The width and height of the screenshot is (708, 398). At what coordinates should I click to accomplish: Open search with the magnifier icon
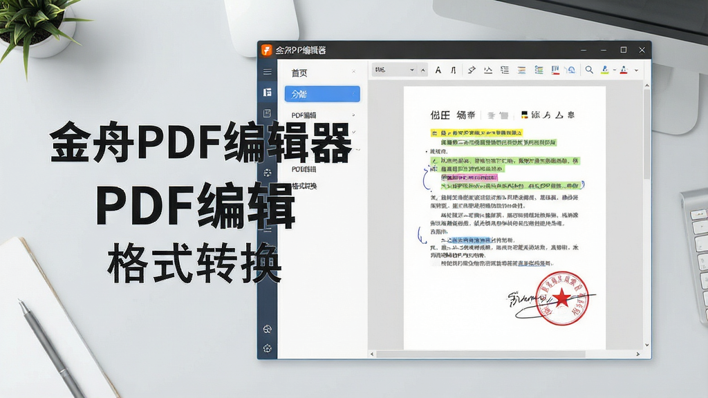(x=589, y=70)
